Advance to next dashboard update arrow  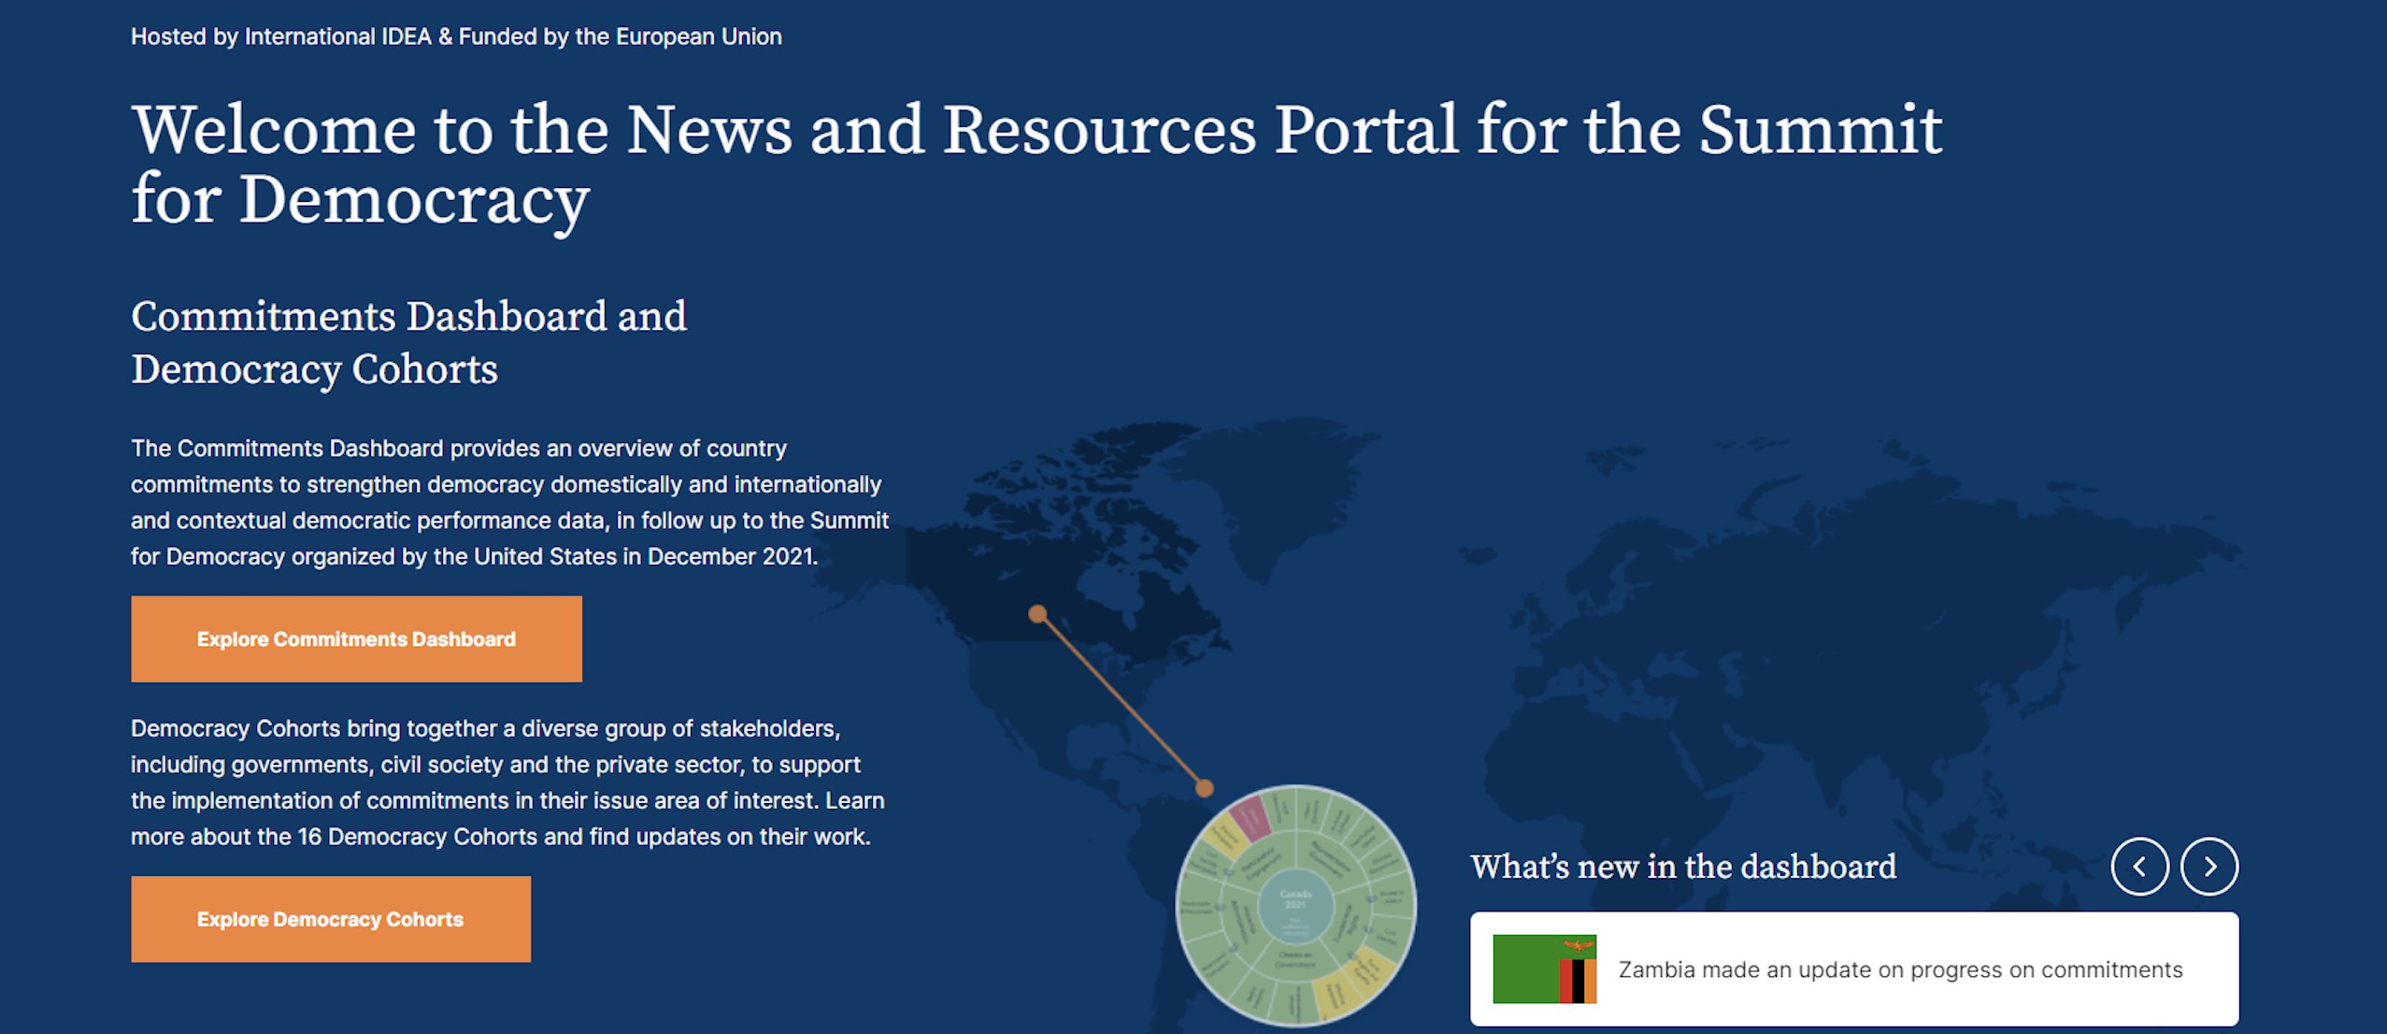(2209, 867)
